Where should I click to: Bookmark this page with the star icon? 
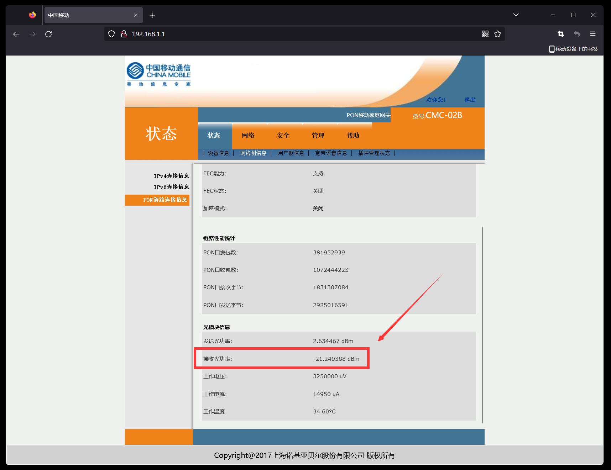498,34
